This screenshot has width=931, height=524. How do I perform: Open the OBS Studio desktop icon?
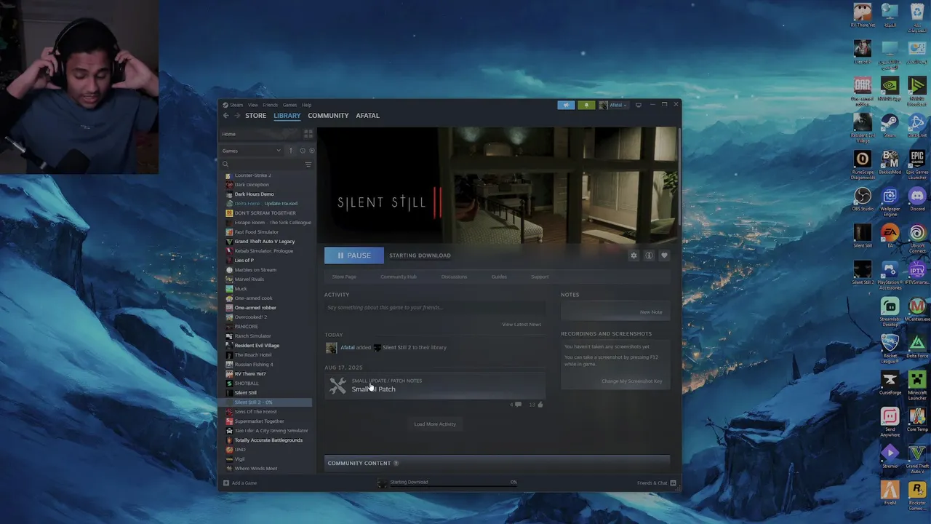863,199
